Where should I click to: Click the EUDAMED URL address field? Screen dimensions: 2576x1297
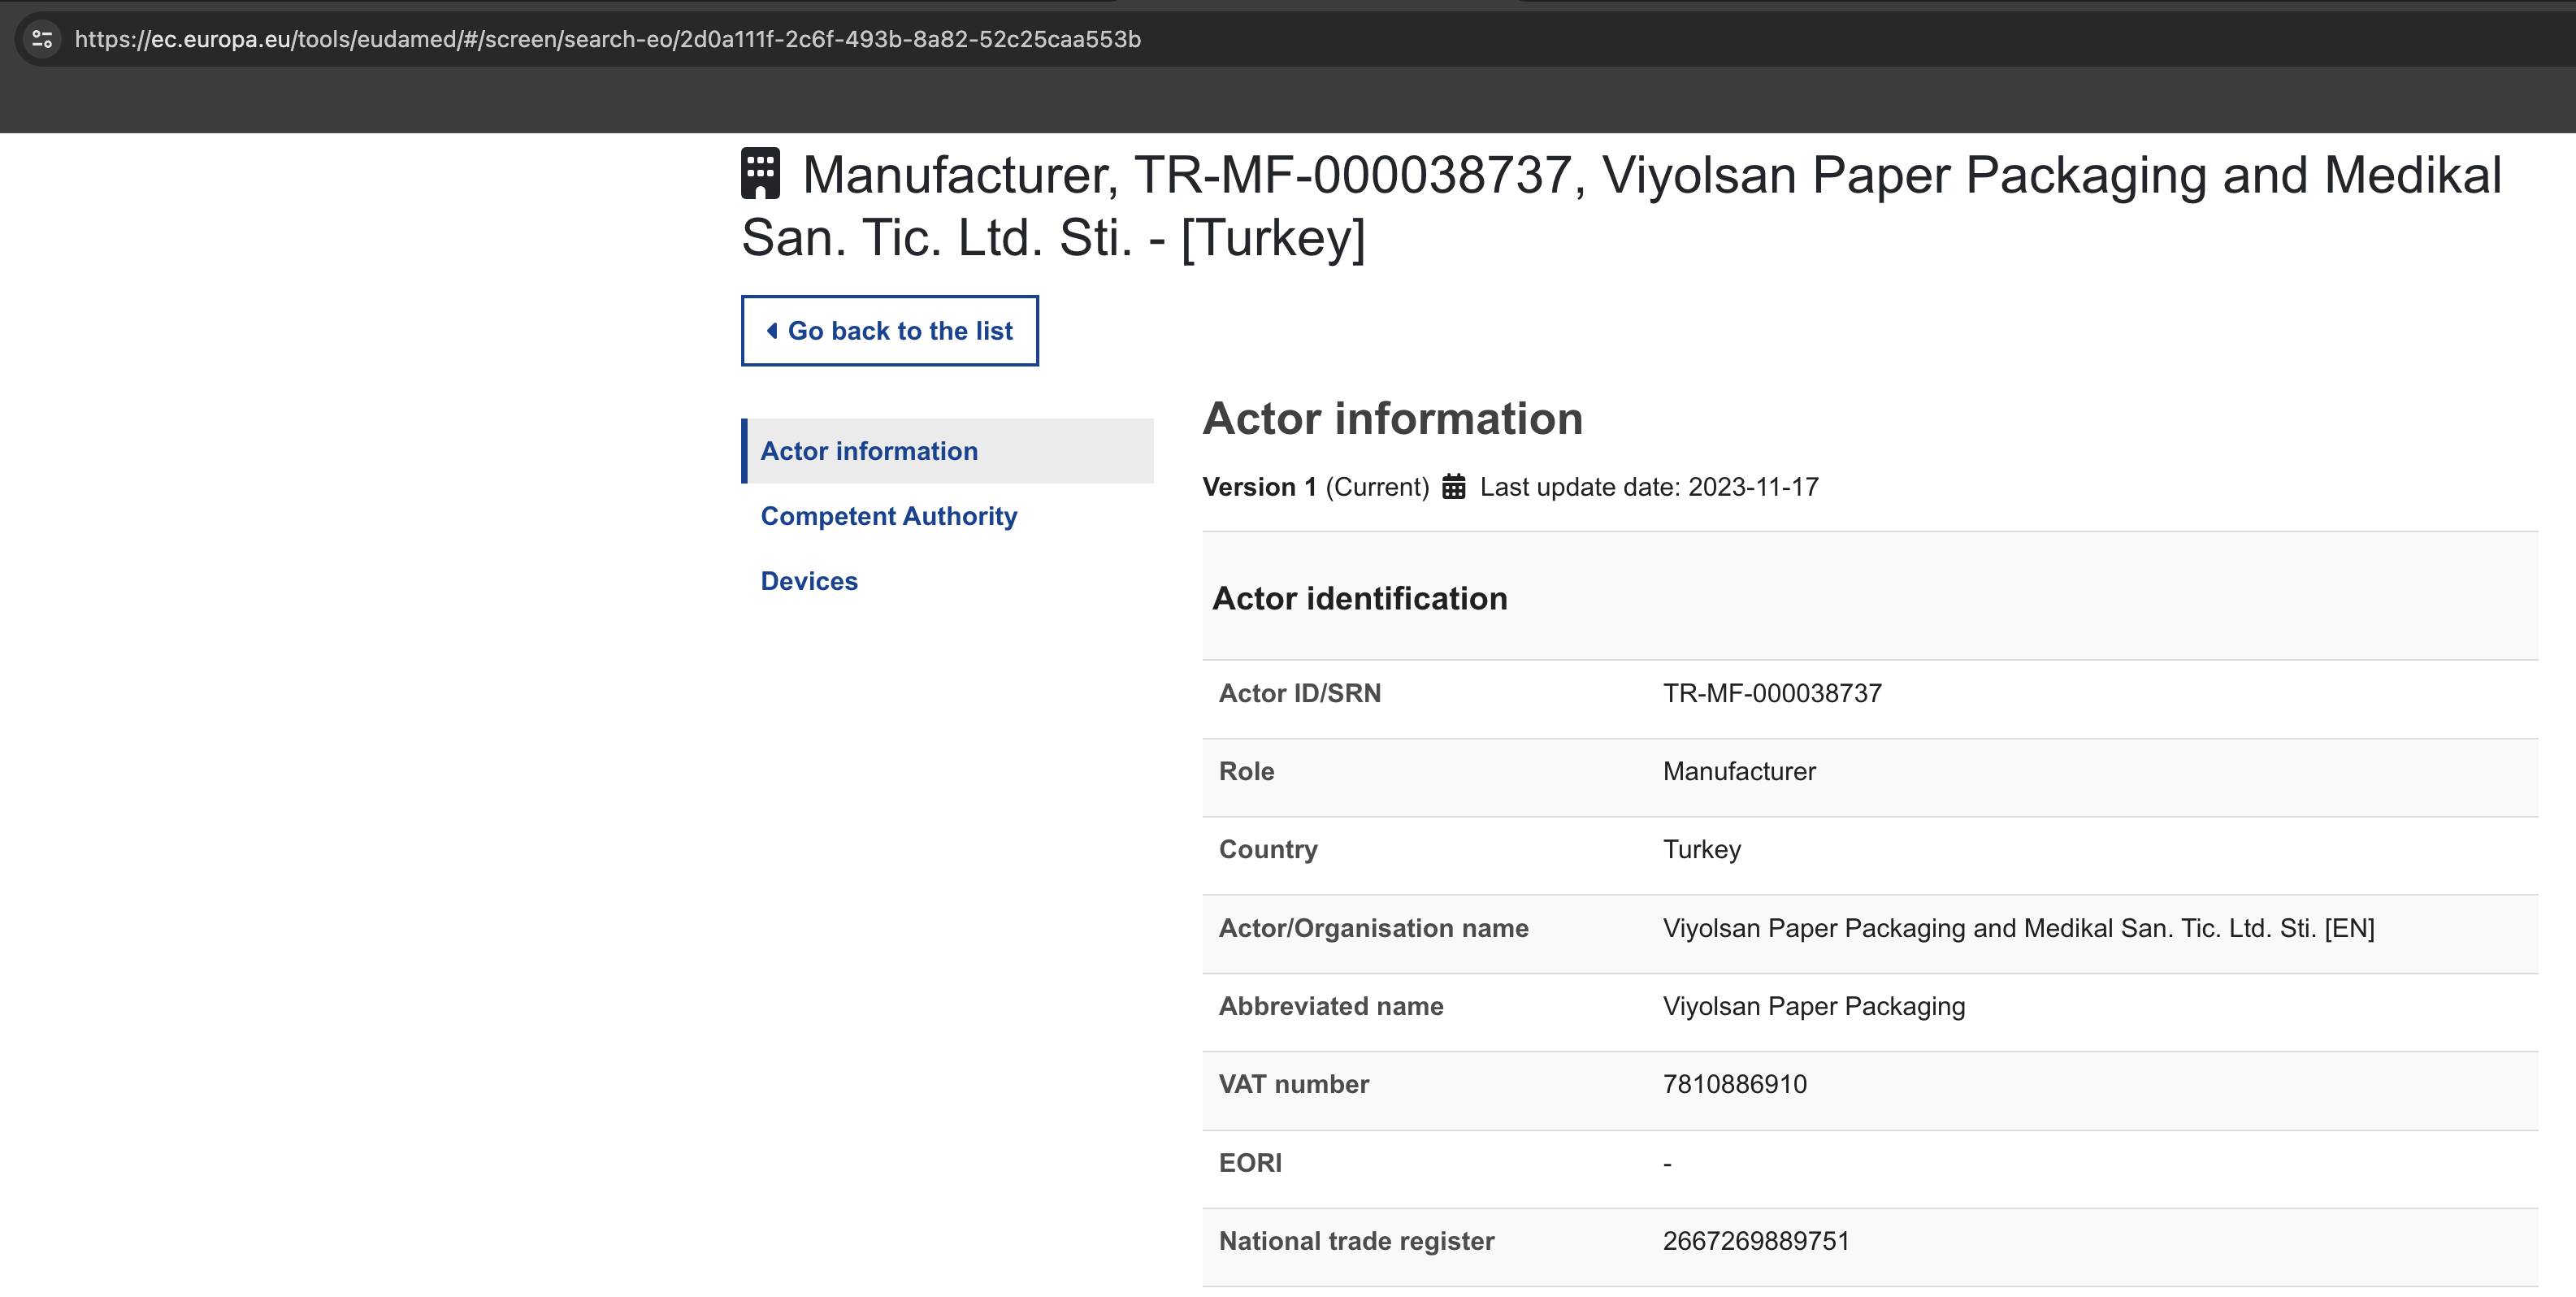point(607,39)
